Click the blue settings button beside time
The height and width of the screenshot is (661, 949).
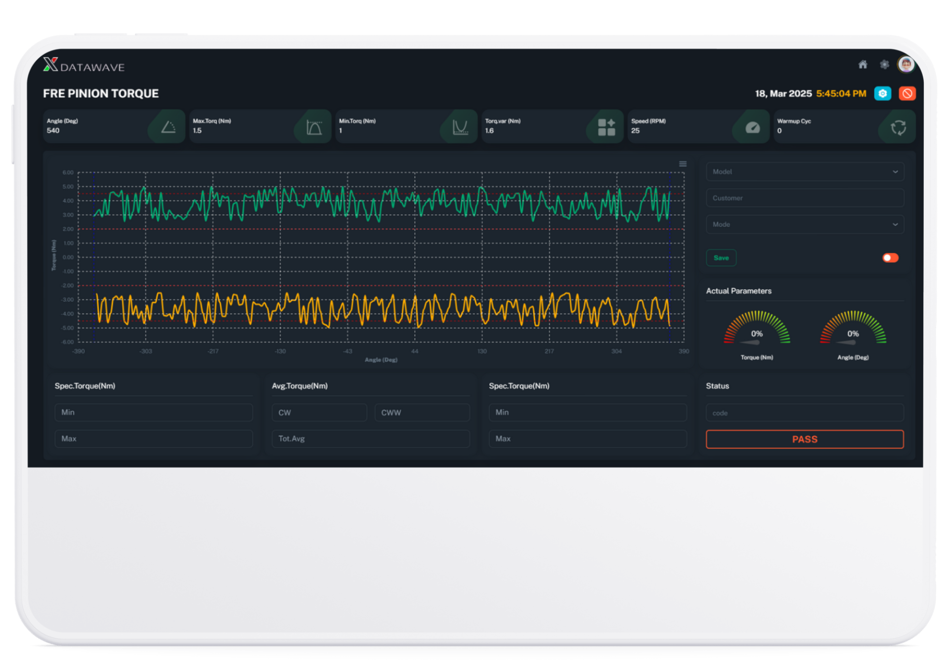[x=882, y=93]
